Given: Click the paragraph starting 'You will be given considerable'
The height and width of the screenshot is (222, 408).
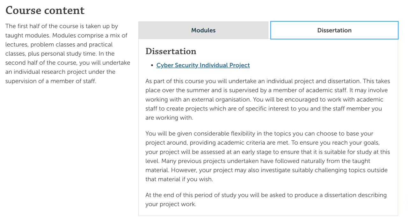Looking at the screenshot, I should (268, 156).
